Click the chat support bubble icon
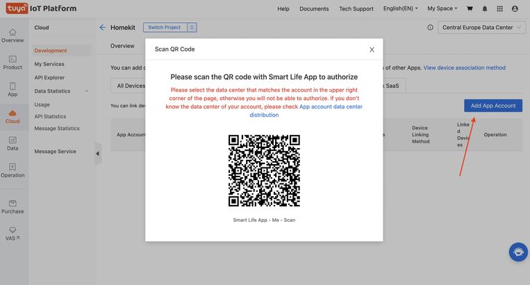The width and height of the screenshot is (530, 285). click(517, 252)
